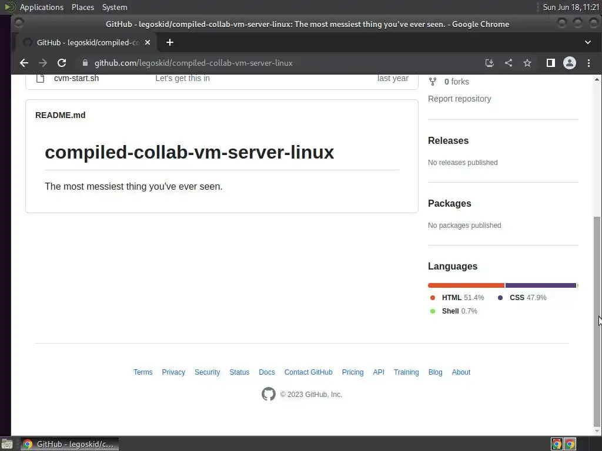Click the cvm-start.sh file icon
The width and height of the screenshot is (602, 451).
coord(41,78)
